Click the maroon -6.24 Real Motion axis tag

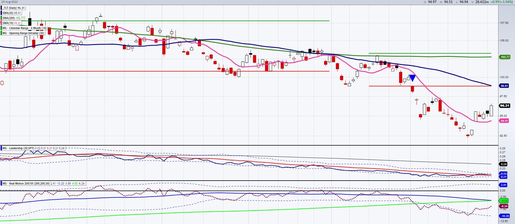pos(504,206)
